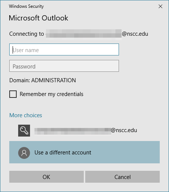The height and width of the screenshot is (192, 169).
Task: Click the person avatar icon
Action: click(24, 153)
